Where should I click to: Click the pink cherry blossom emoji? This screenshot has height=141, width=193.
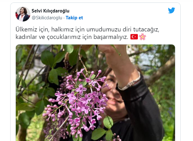pos(143,37)
